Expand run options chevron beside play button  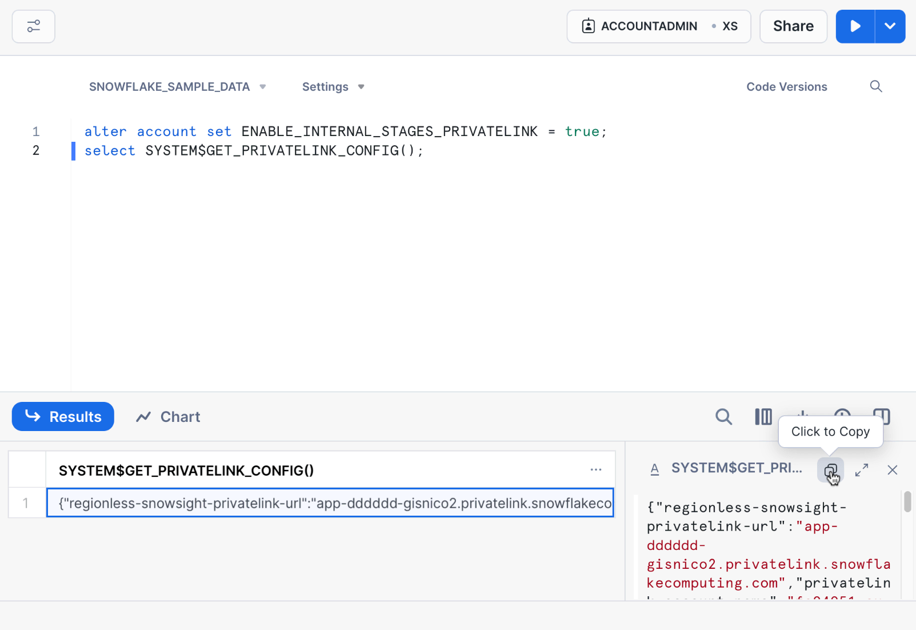[890, 26]
